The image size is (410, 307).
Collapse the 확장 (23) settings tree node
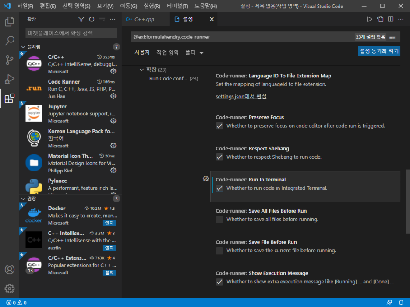[x=141, y=70]
